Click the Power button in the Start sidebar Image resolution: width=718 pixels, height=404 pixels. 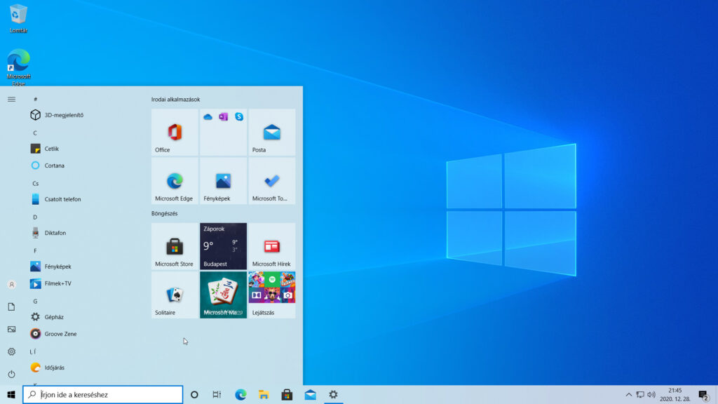tap(11, 375)
